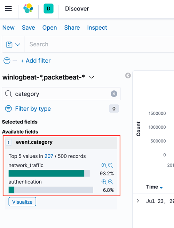This screenshot has width=174, height=228.
Task: Filter out authentication value minus icon
Action: 111,182
